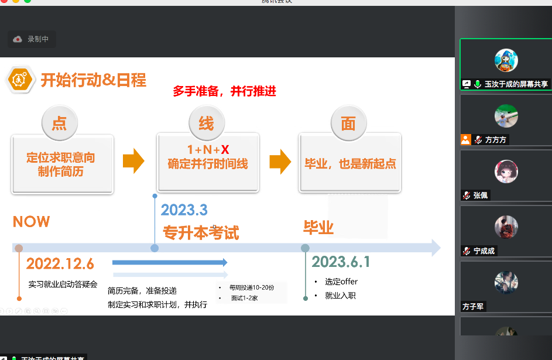
Task: Click the orange gear logo beside slide title
Action: point(19,80)
